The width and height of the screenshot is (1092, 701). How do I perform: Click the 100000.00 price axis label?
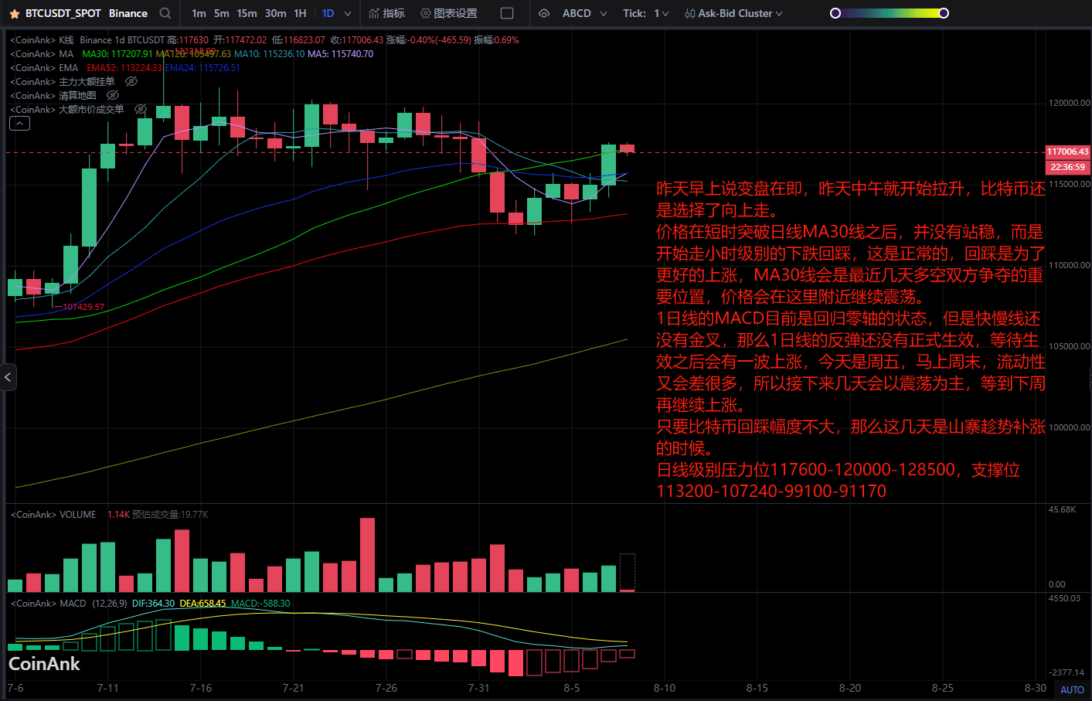(x=1069, y=427)
